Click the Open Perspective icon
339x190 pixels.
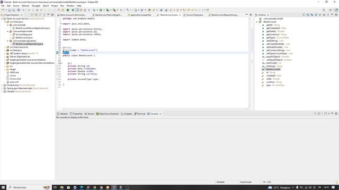pos(331,10)
